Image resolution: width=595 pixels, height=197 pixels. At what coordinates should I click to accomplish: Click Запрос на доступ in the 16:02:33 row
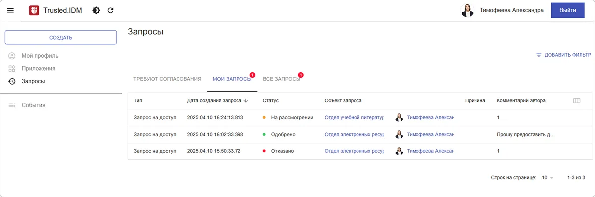click(x=155, y=134)
